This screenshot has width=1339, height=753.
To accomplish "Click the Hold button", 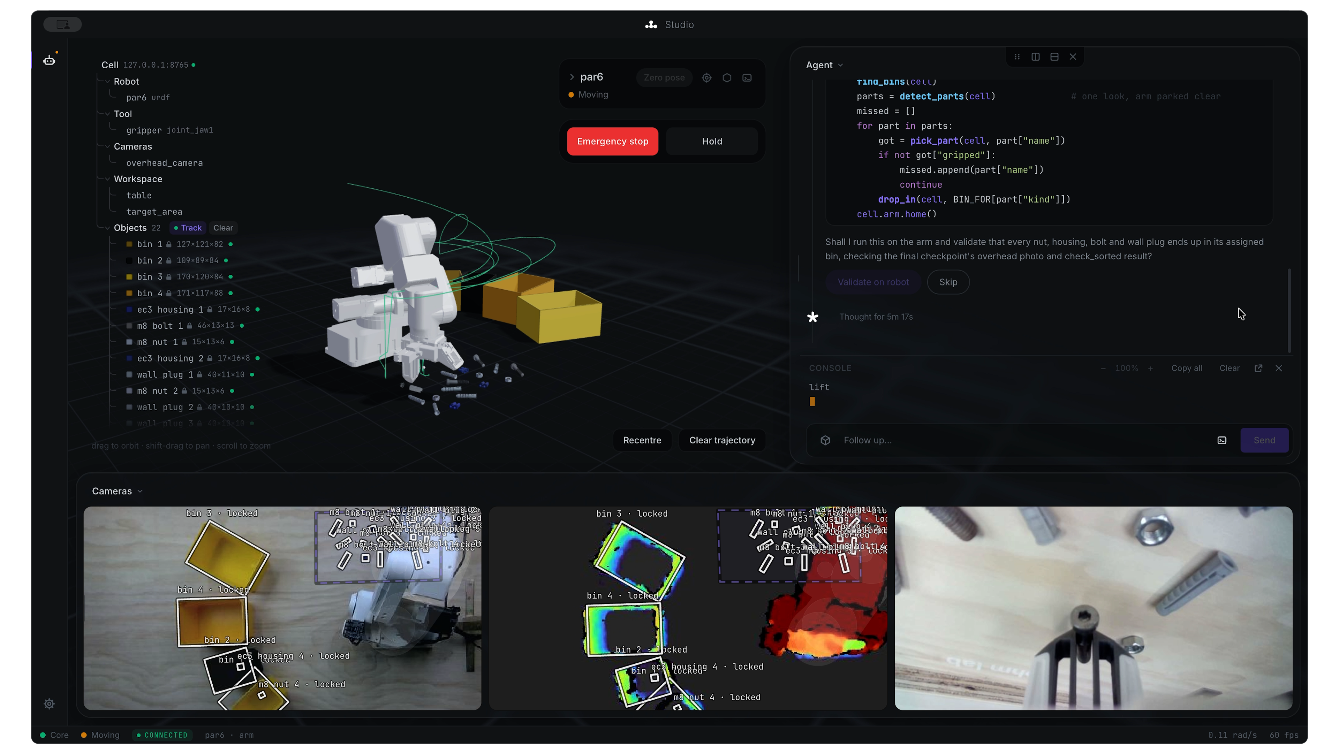I will (712, 141).
